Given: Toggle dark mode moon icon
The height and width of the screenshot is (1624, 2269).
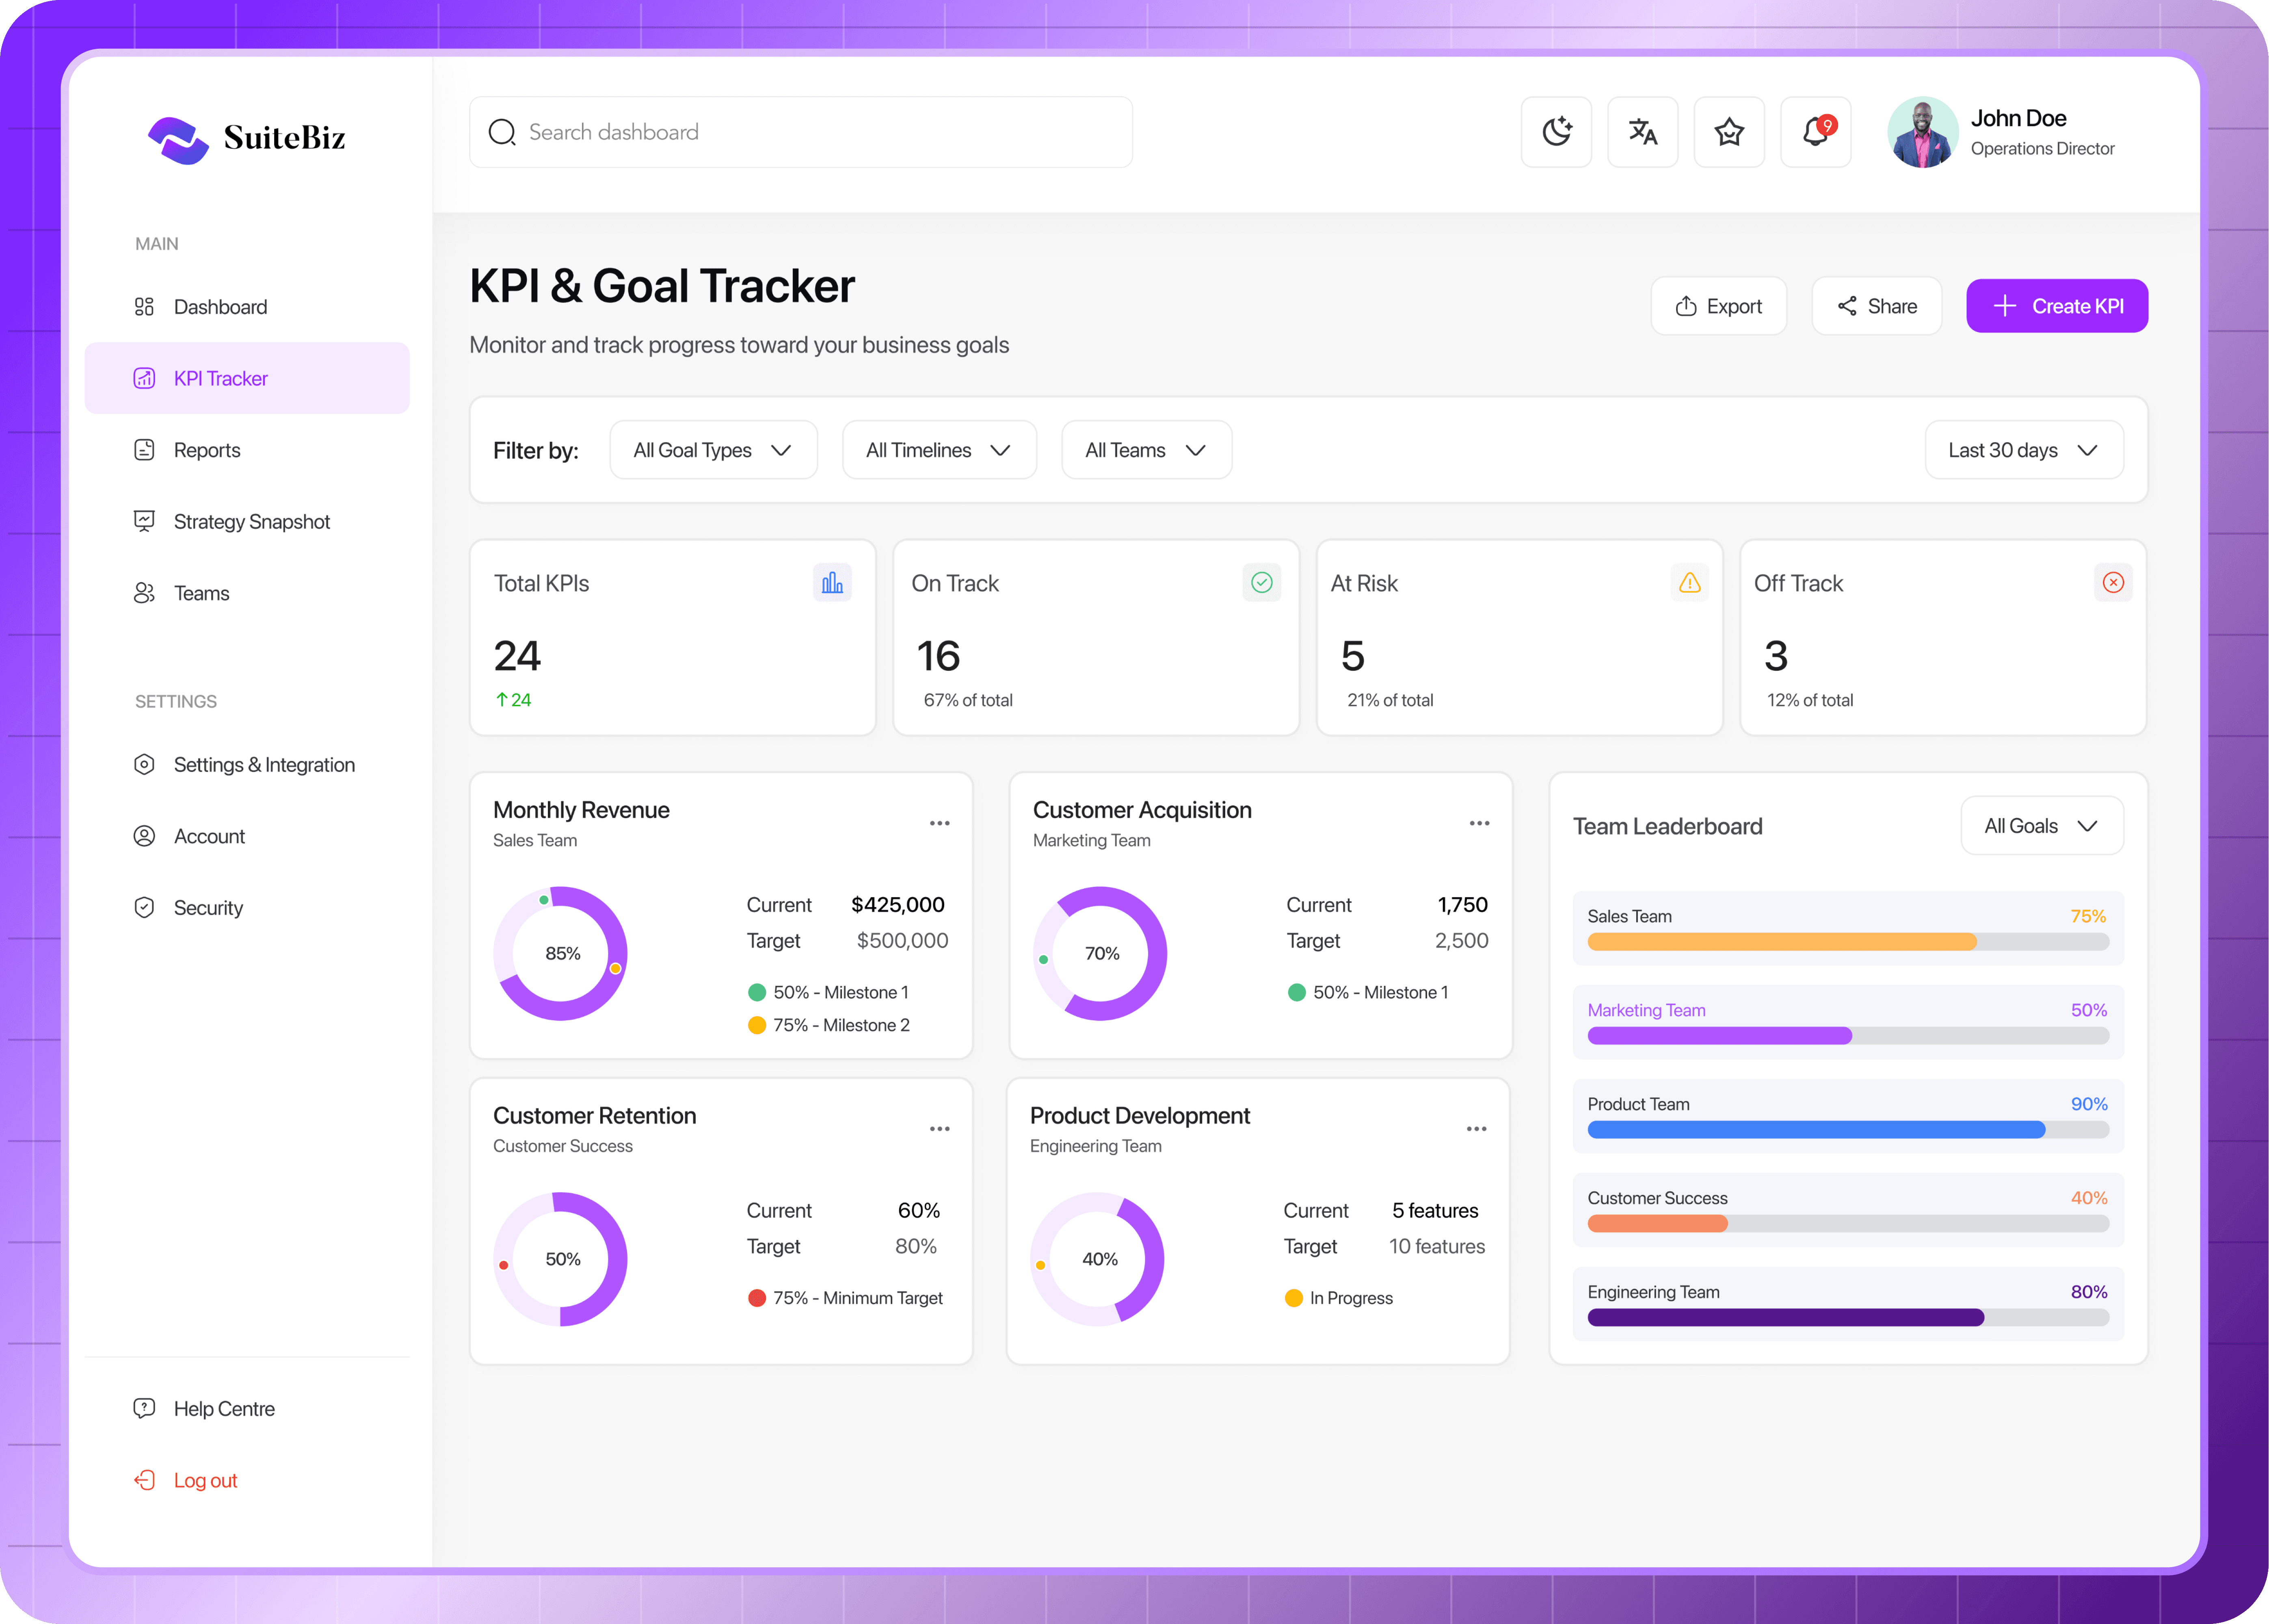Looking at the screenshot, I should [x=1555, y=132].
